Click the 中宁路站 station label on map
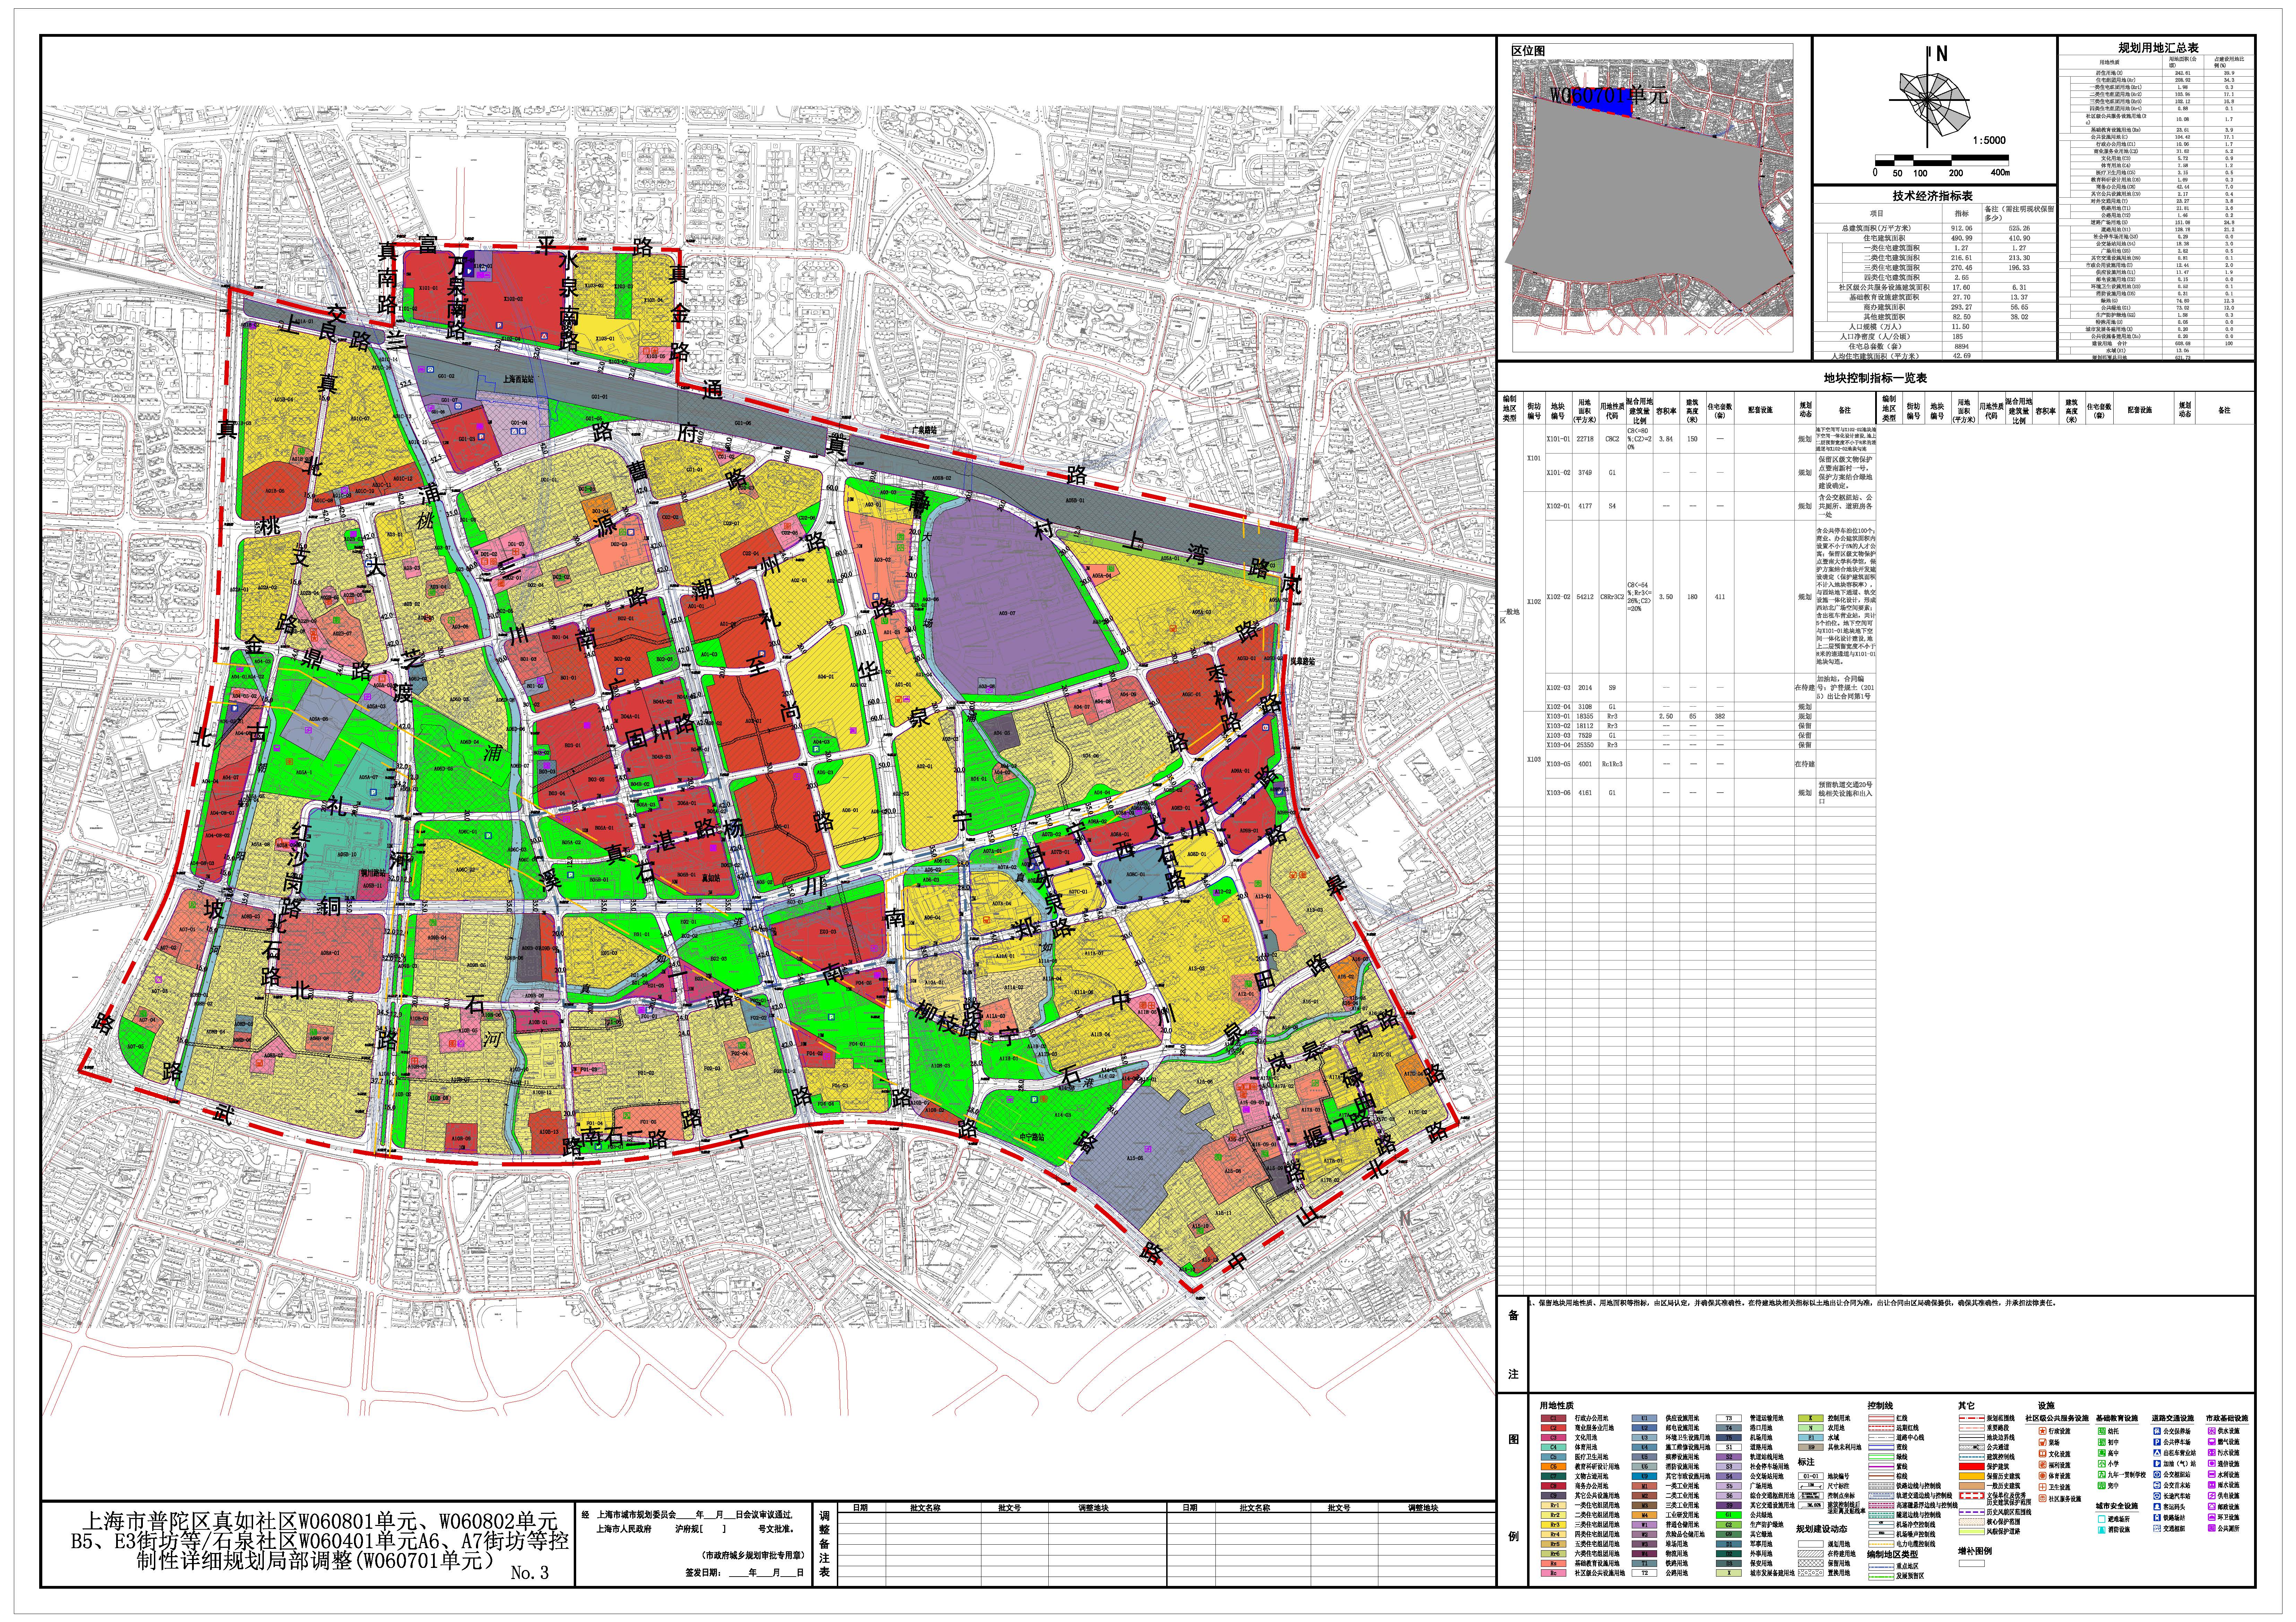 click(1032, 1137)
